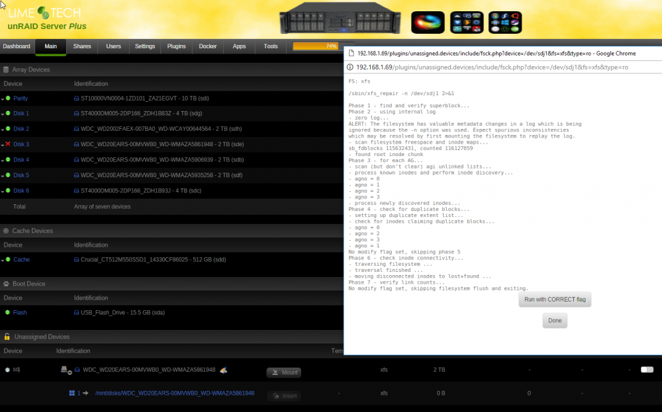Viewport: 662px width, 412px height.
Task: Click the Done button in fsck window
Action: coord(555,321)
